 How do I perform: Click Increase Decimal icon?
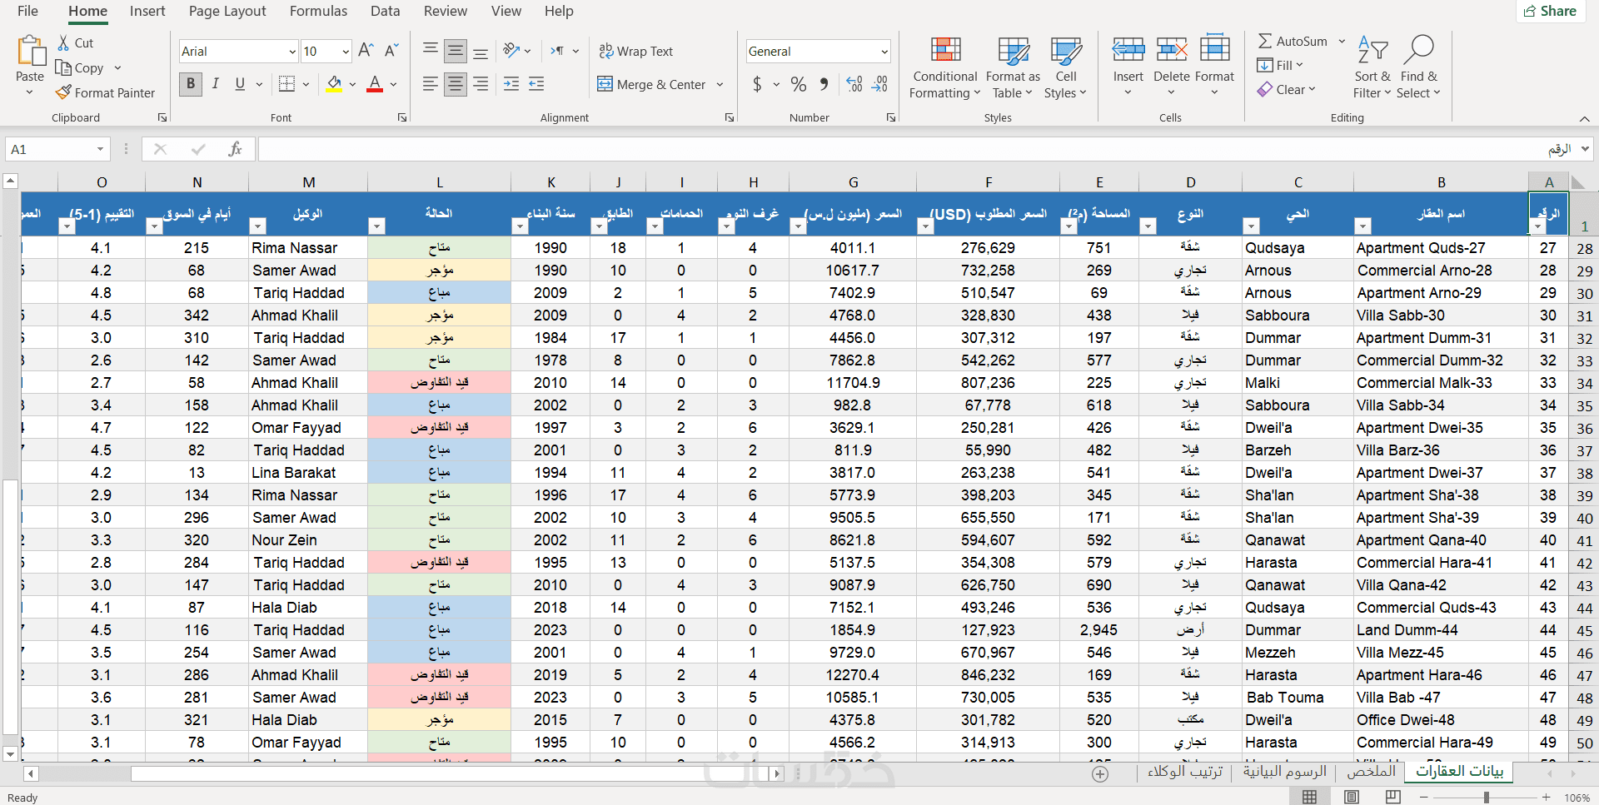click(x=854, y=84)
